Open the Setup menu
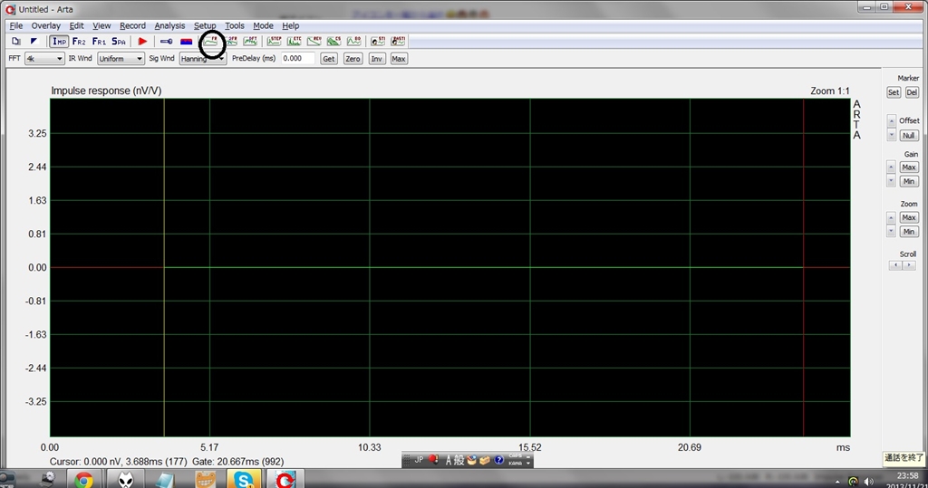The image size is (928, 488). (205, 26)
